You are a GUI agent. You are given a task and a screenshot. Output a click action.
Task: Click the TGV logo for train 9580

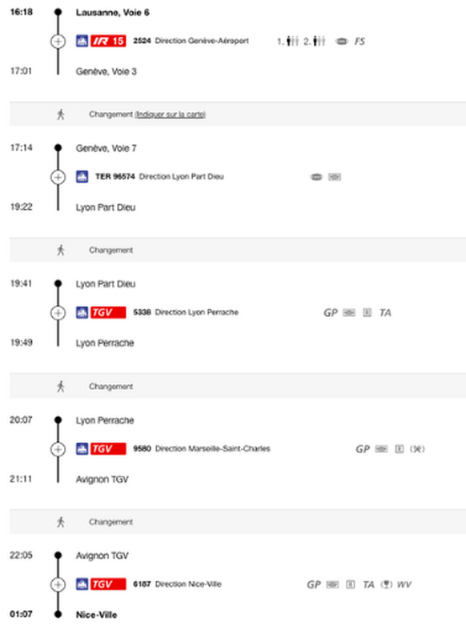108,449
